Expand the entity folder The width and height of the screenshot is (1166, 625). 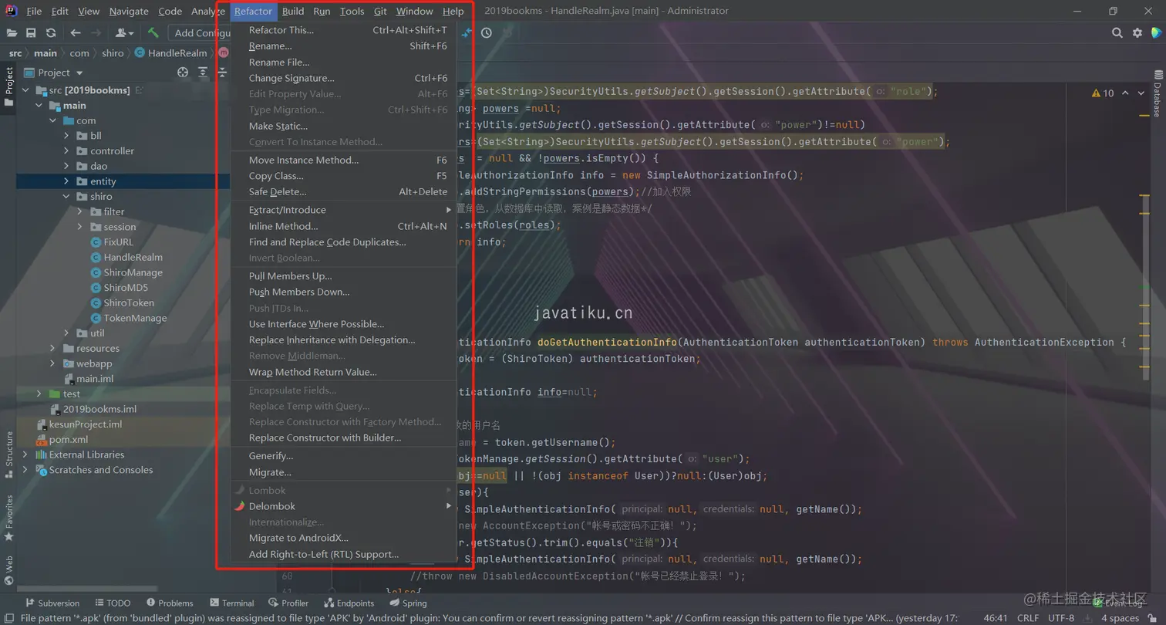[67, 181]
